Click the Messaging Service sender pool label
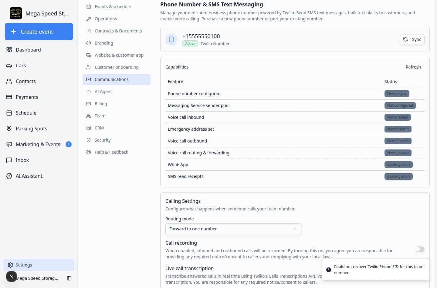437x288 pixels. pyautogui.click(x=198, y=105)
